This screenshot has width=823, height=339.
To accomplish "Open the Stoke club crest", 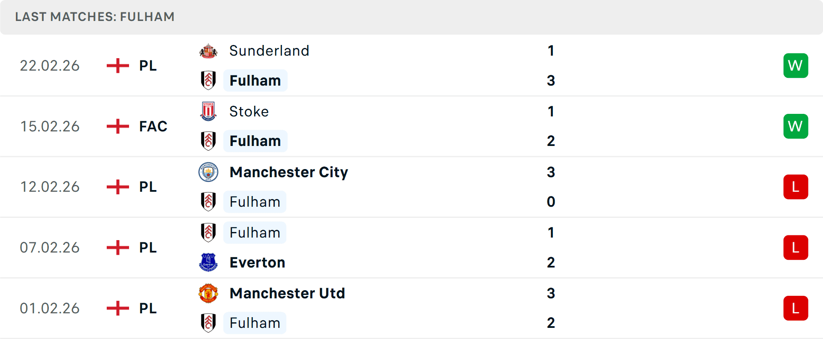I will coord(208,111).
